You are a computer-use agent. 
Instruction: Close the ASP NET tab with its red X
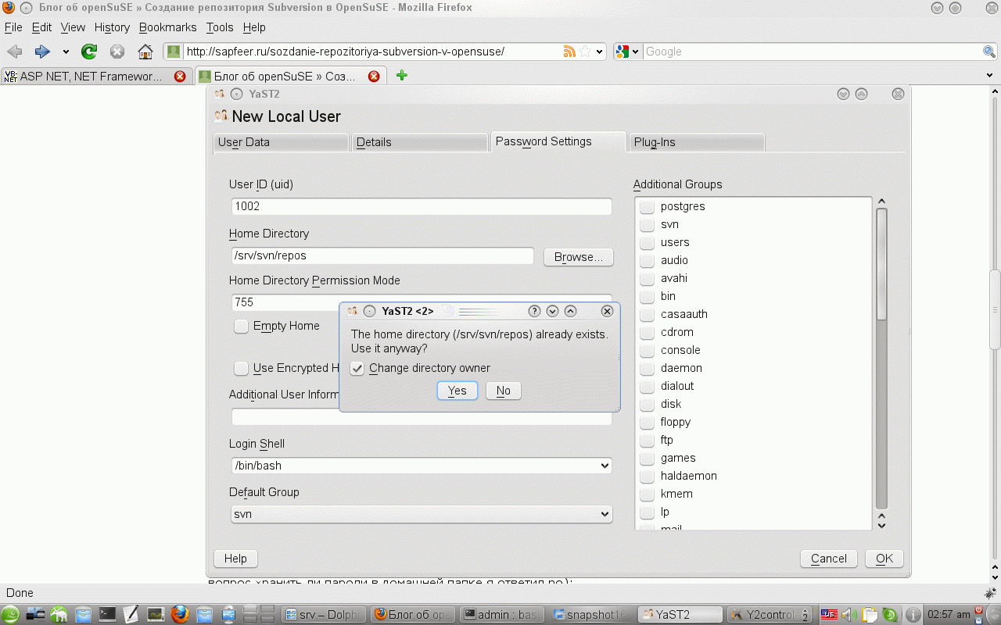pyautogui.click(x=180, y=77)
